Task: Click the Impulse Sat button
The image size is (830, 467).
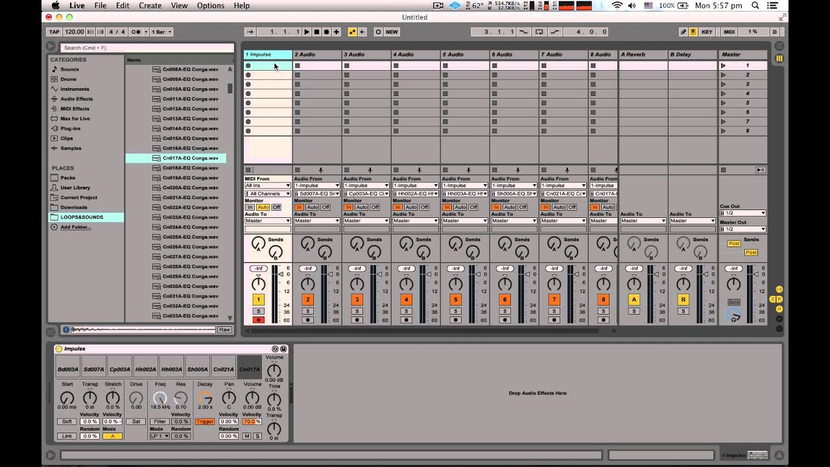Action: tap(136, 422)
